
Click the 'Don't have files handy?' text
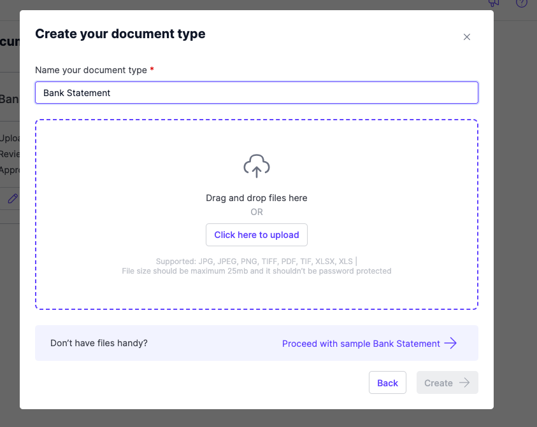pyautogui.click(x=99, y=343)
